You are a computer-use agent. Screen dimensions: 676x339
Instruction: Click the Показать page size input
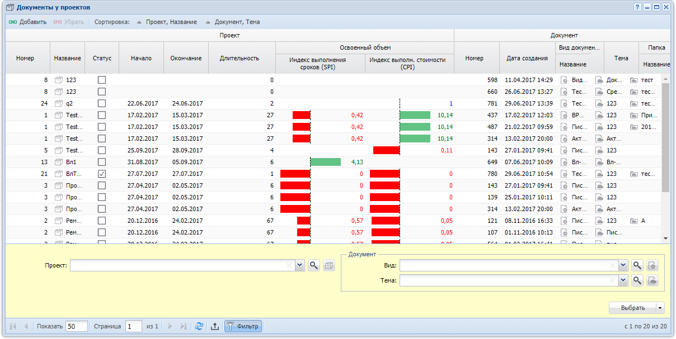[77, 326]
